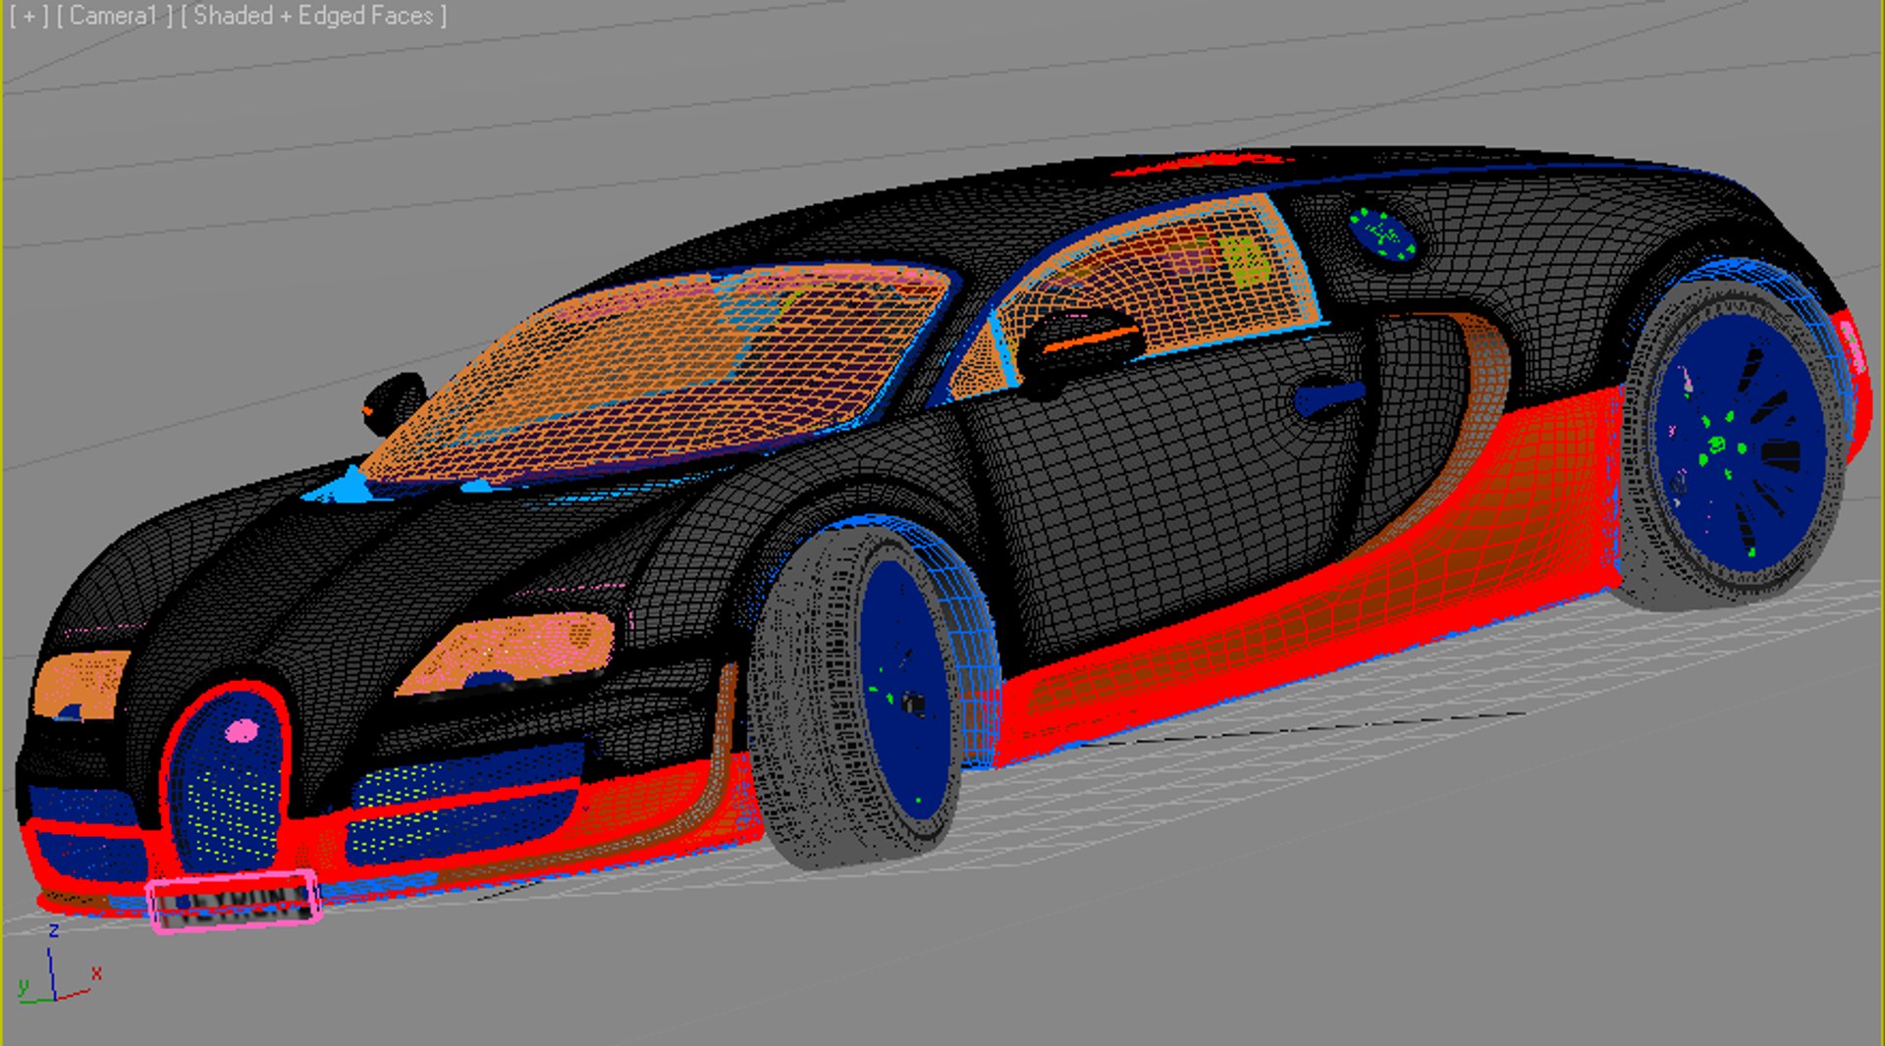Screen dimensions: 1885x1046
Task: Select the blue door handle
Action: pos(1329,396)
